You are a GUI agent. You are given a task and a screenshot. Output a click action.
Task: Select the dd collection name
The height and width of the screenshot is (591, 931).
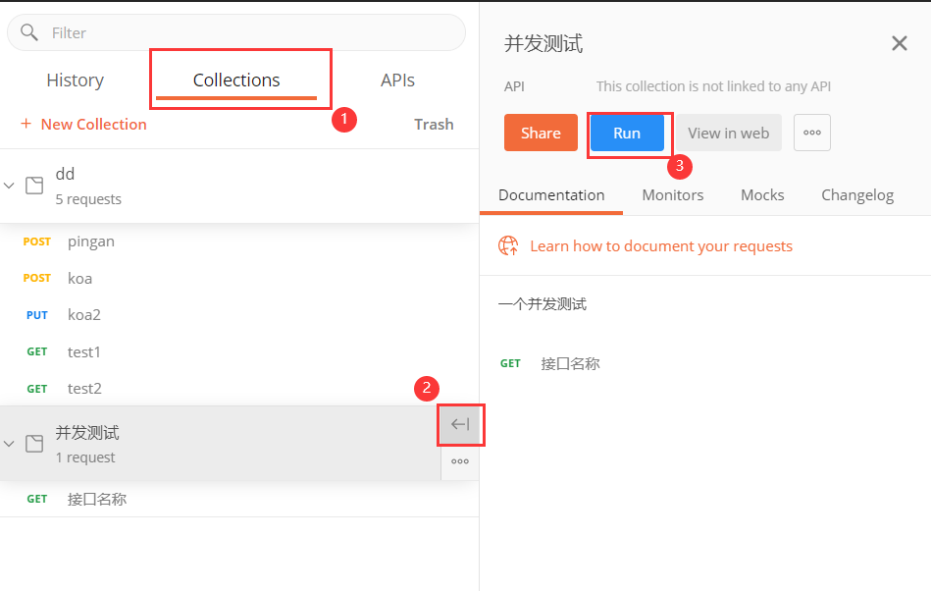coord(65,174)
